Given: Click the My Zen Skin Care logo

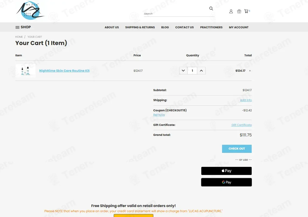Looking at the screenshot, I should 30,11.
